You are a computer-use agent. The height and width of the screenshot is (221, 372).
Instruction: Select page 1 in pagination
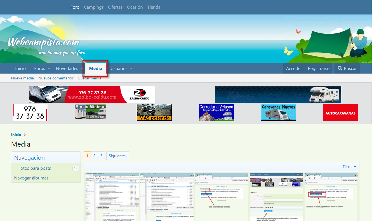(x=87, y=156)
